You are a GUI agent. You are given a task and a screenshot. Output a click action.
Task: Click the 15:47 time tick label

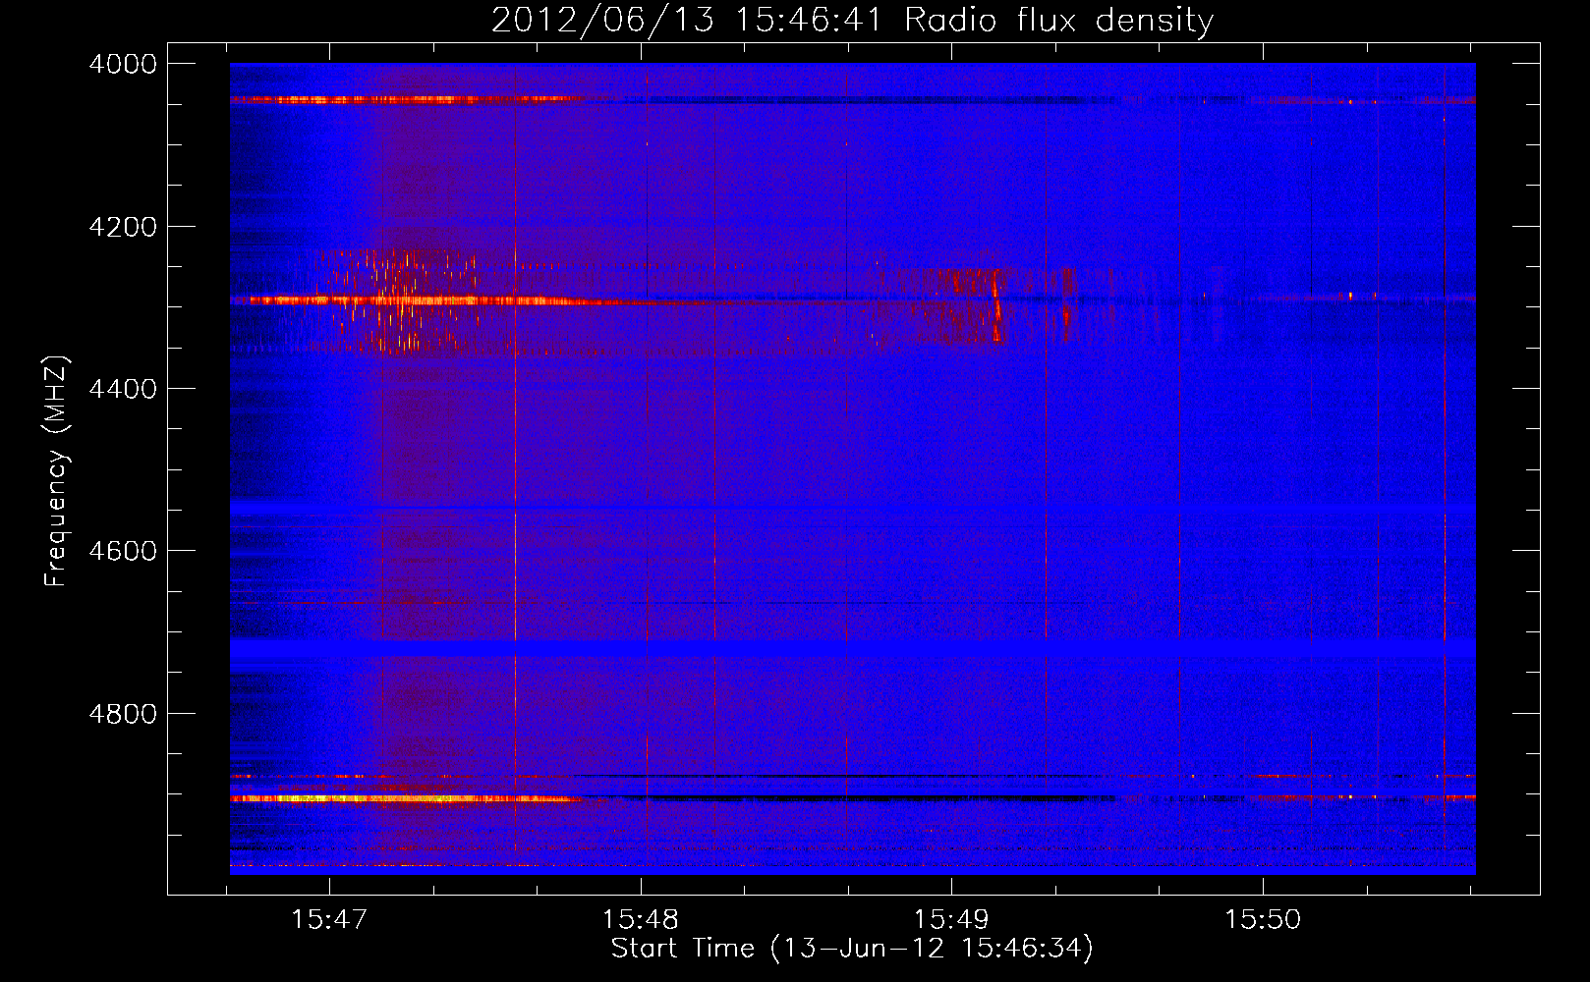click(x=329, y=919)
